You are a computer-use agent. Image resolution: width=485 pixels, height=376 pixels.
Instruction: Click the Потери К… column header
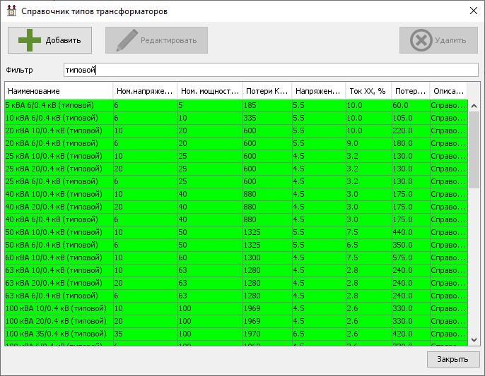coord(267,91)
